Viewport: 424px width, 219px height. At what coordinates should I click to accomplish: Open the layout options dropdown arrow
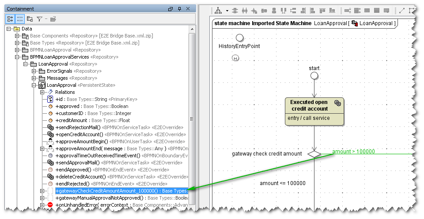pyautogui.click(x=227, y=11)
